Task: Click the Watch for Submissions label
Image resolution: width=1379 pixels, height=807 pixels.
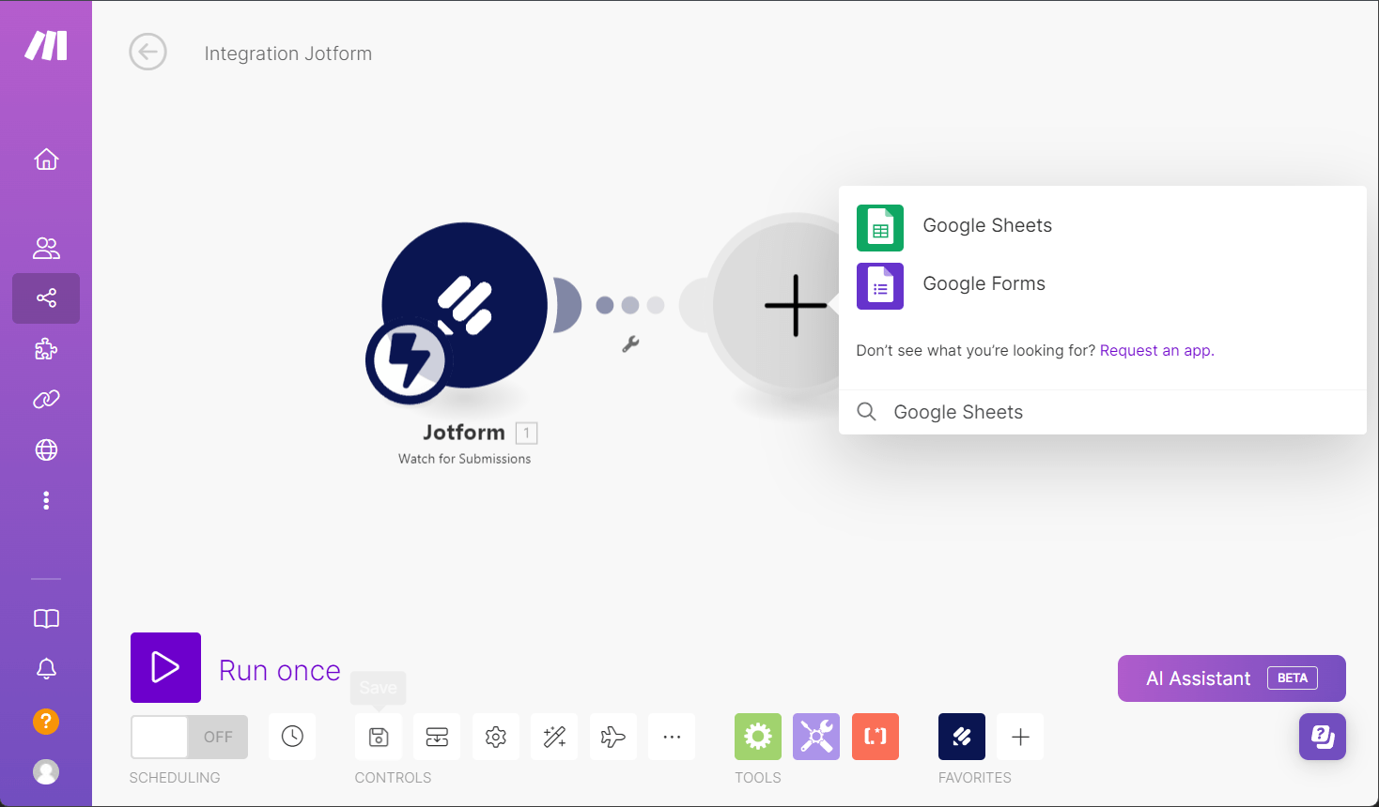Action: click(464, 459)
